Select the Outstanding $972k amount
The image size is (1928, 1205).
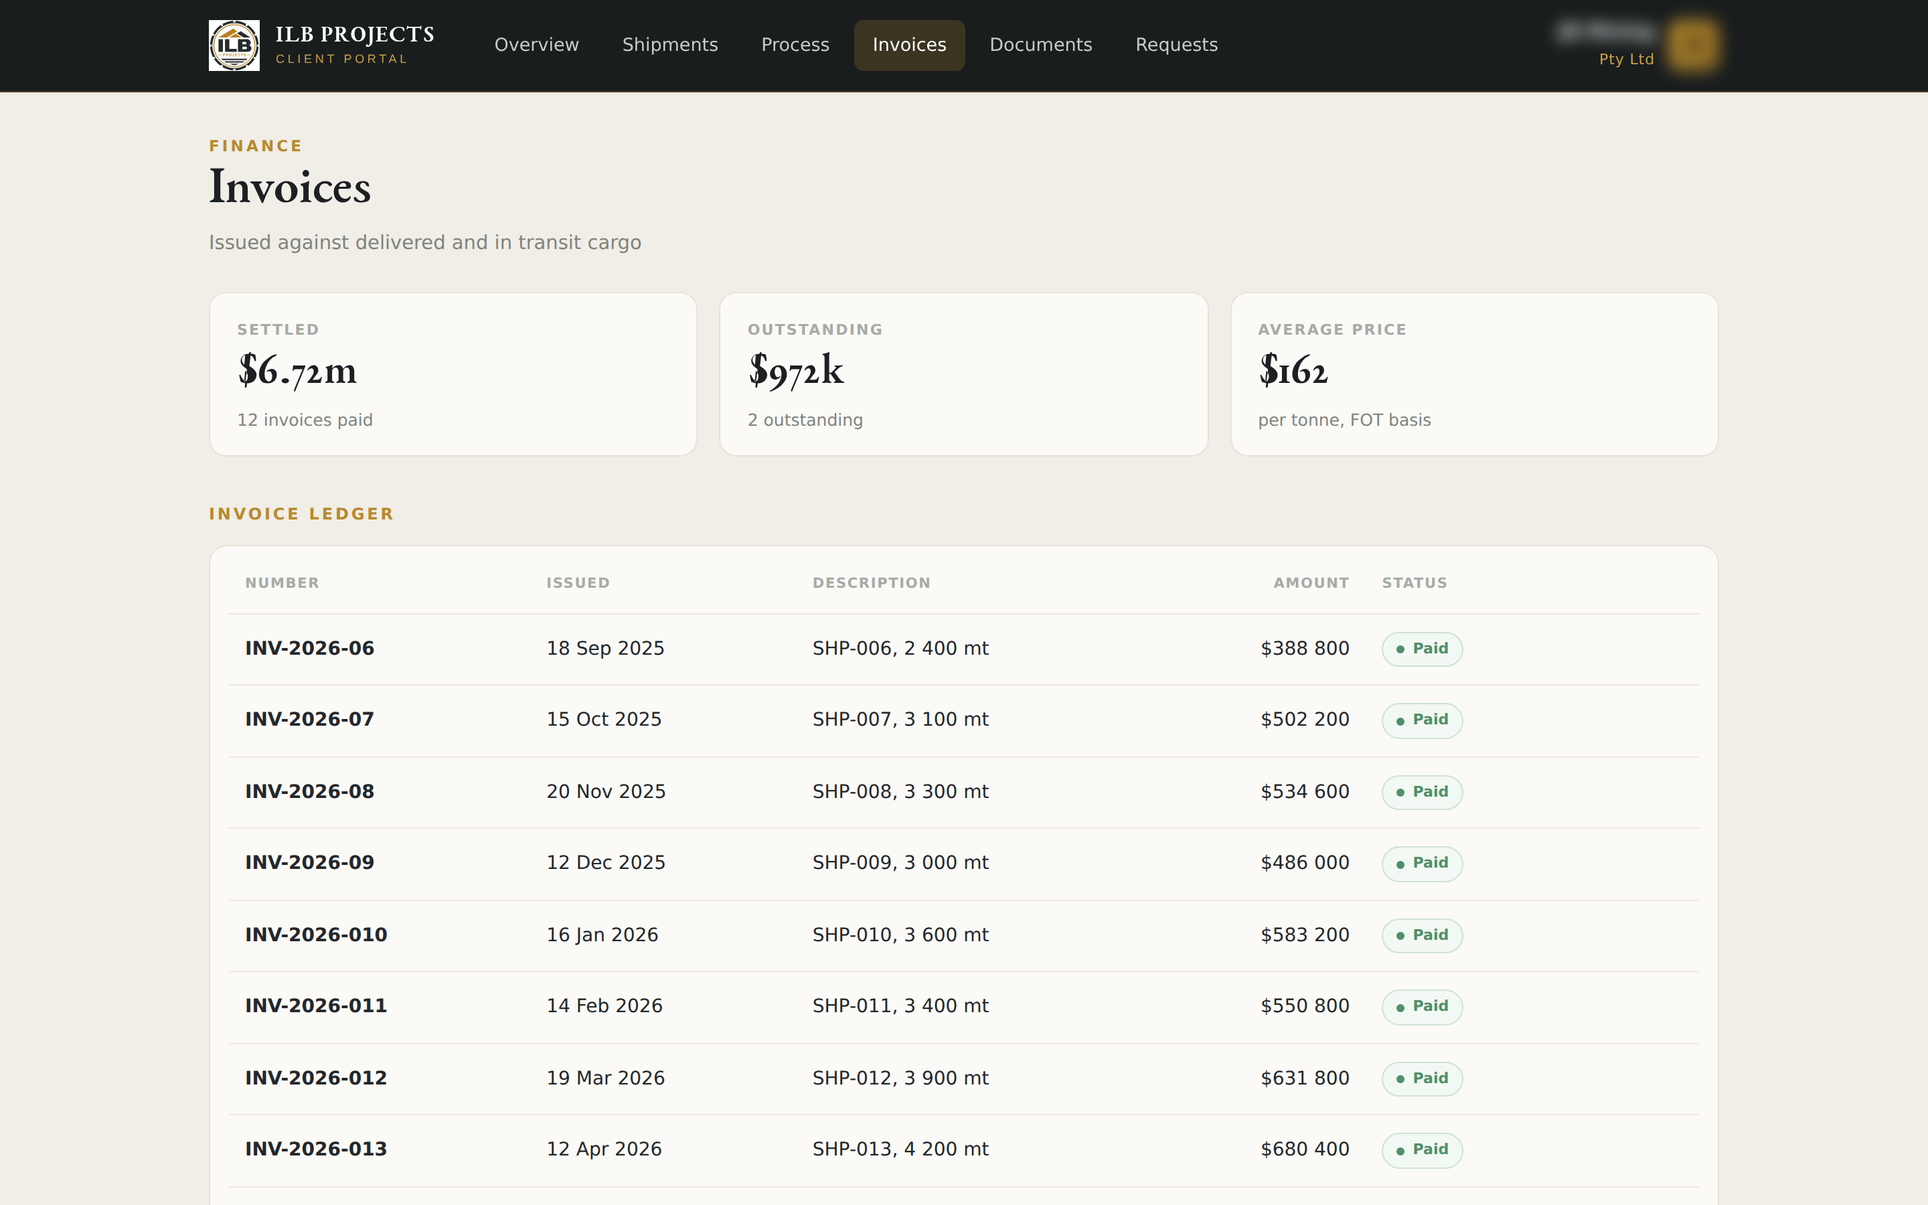(795, 371)
